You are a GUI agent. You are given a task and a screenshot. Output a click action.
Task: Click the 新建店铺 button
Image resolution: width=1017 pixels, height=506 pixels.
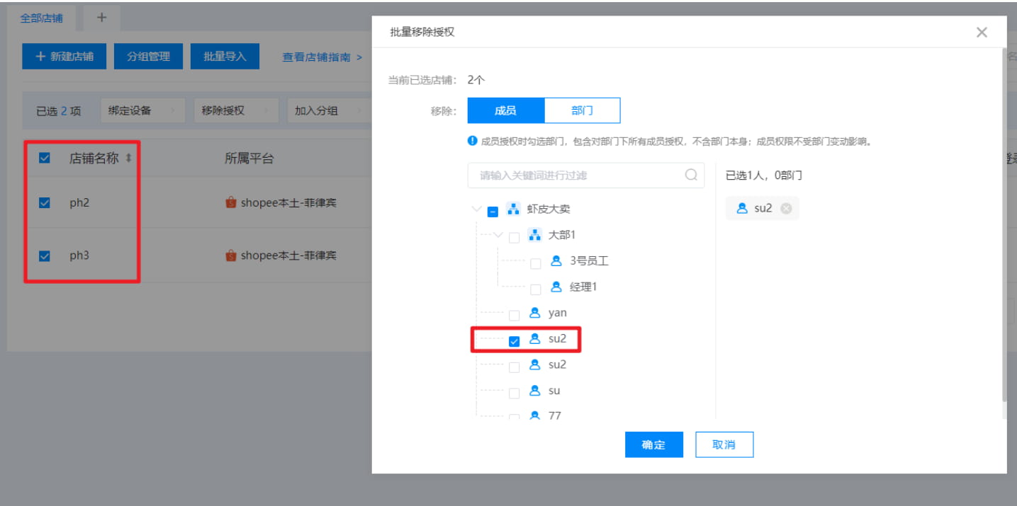tap(64, 57)
